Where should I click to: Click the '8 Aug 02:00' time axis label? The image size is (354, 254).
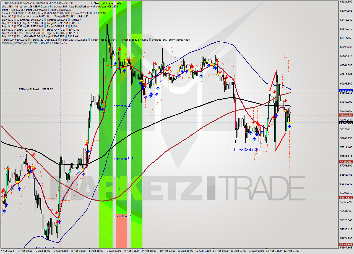[61, 251]
